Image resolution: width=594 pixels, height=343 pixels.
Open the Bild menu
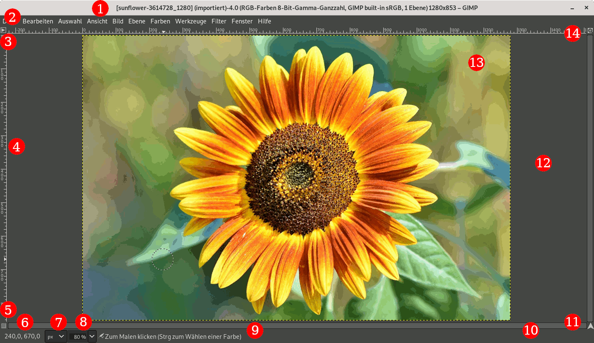[x=117, y=21]
